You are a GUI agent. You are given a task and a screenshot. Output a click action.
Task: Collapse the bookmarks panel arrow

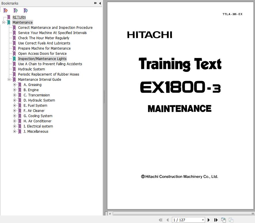pyautogui.click(x=100, y=3)
